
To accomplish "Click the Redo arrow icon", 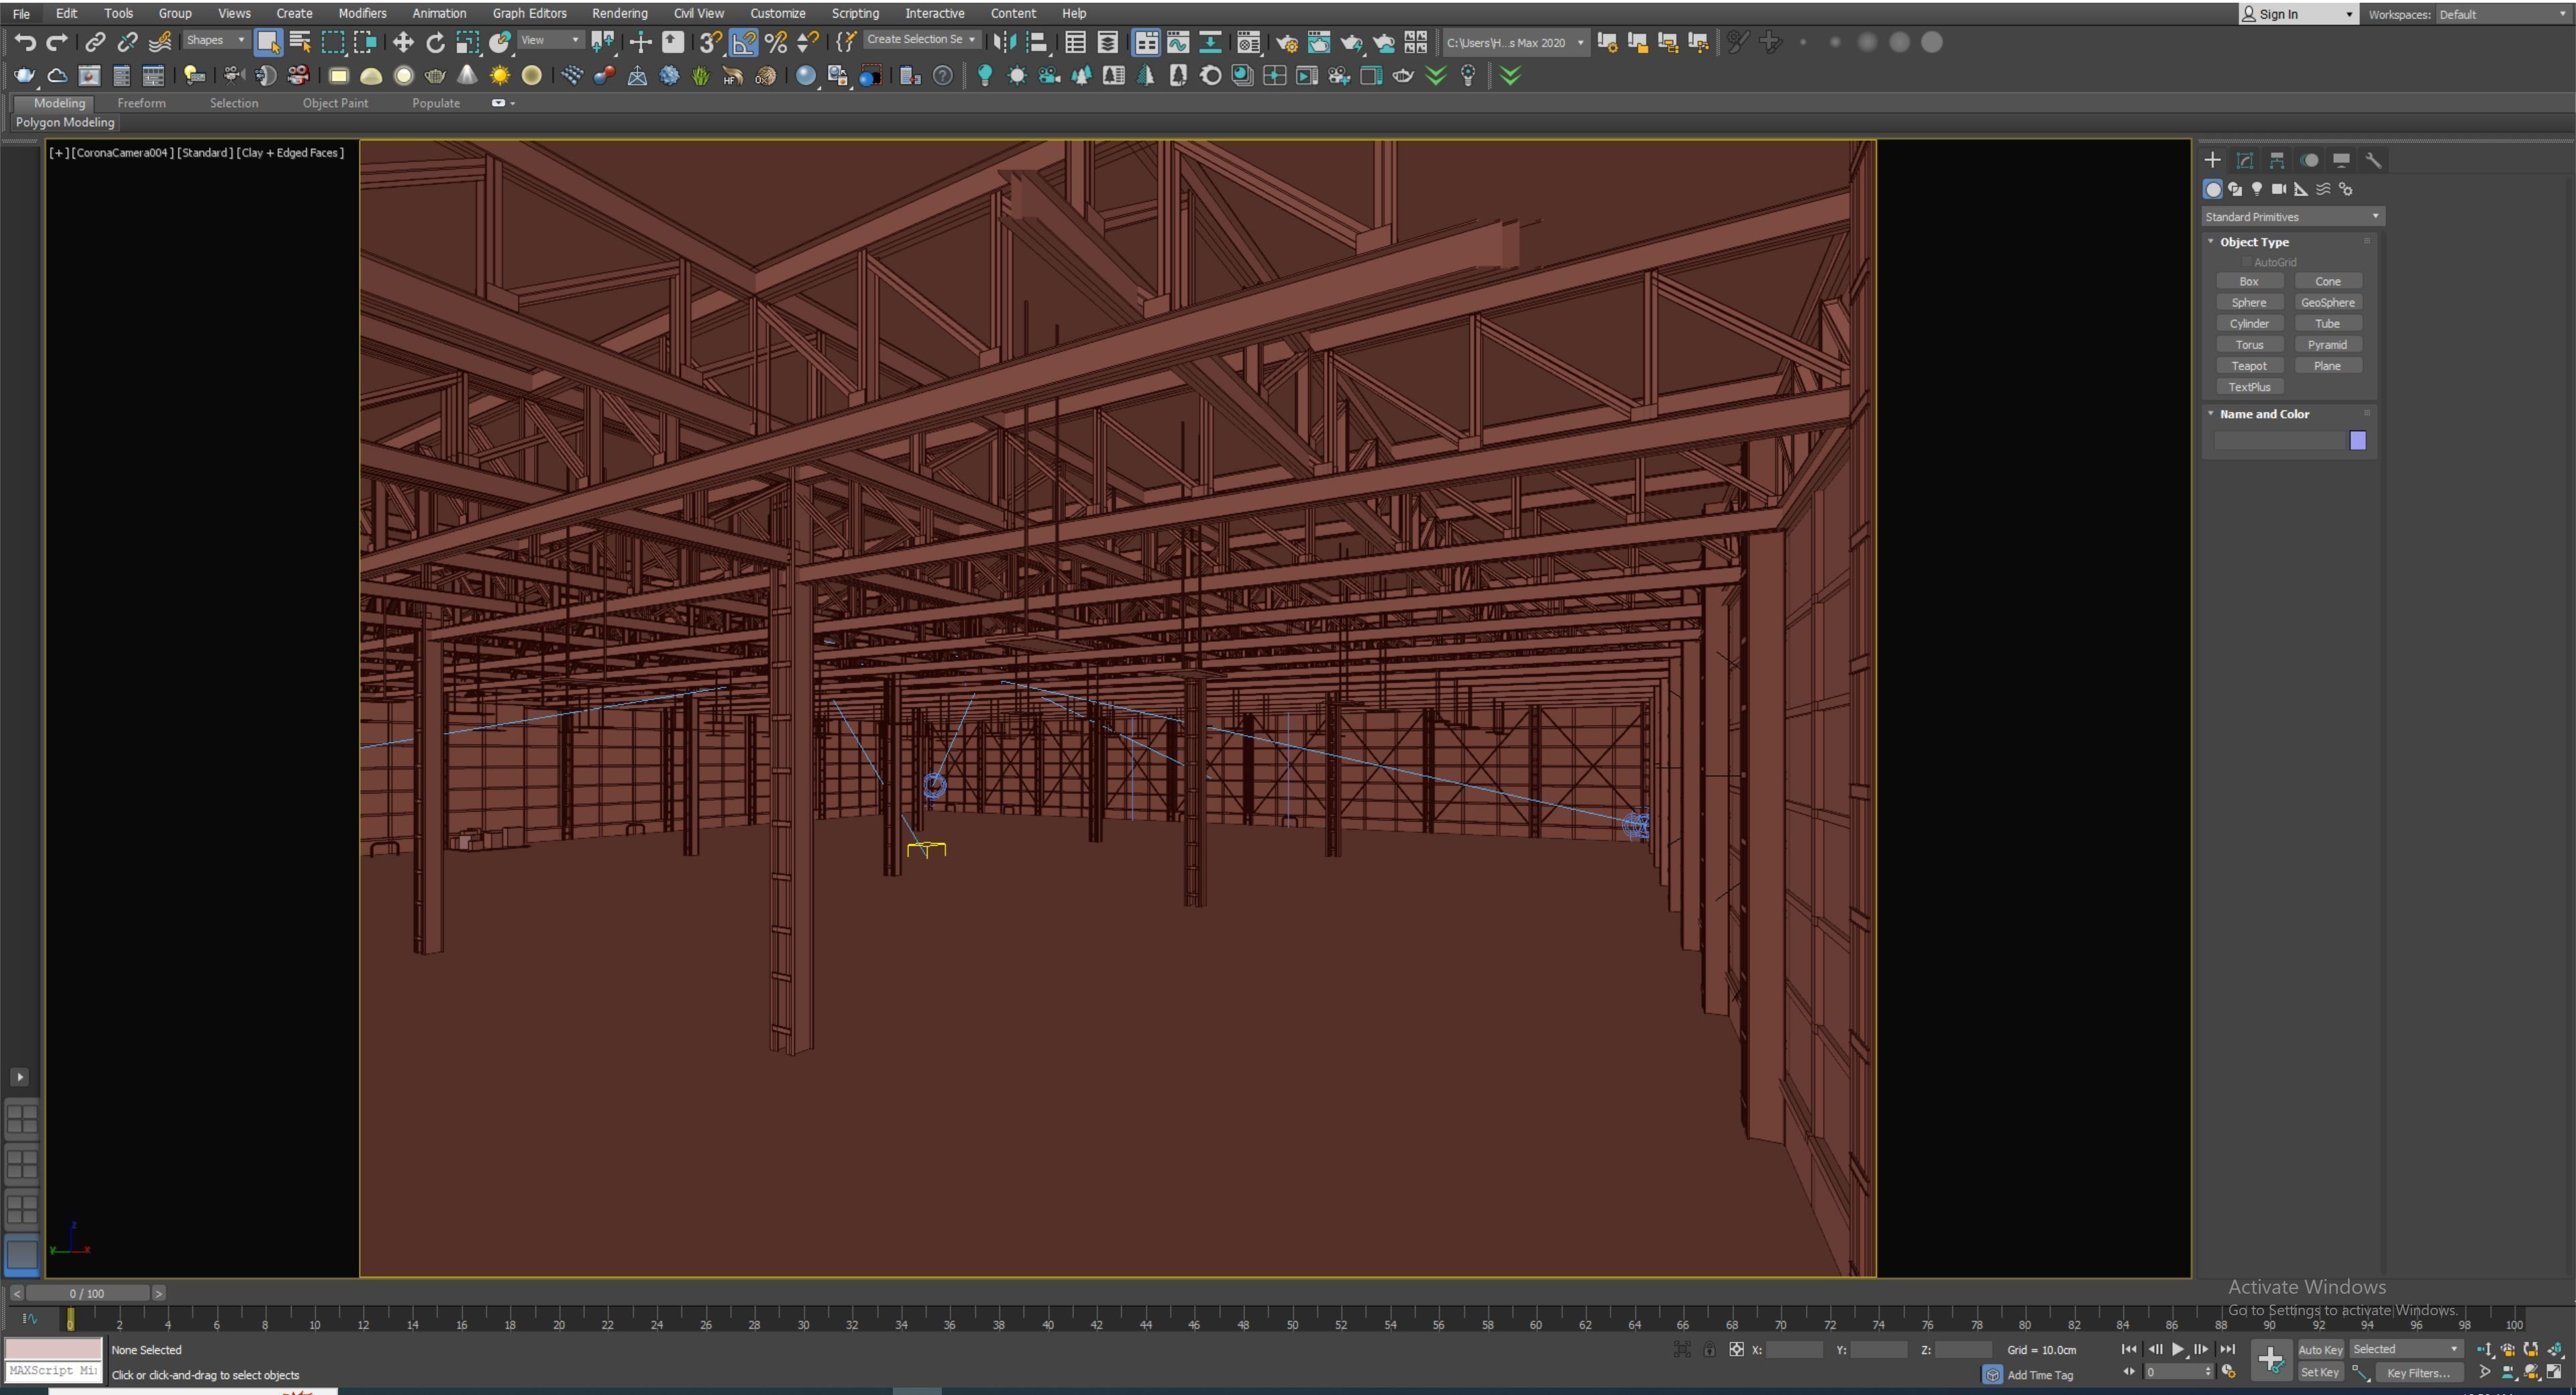I will click(x=57, y=42).
